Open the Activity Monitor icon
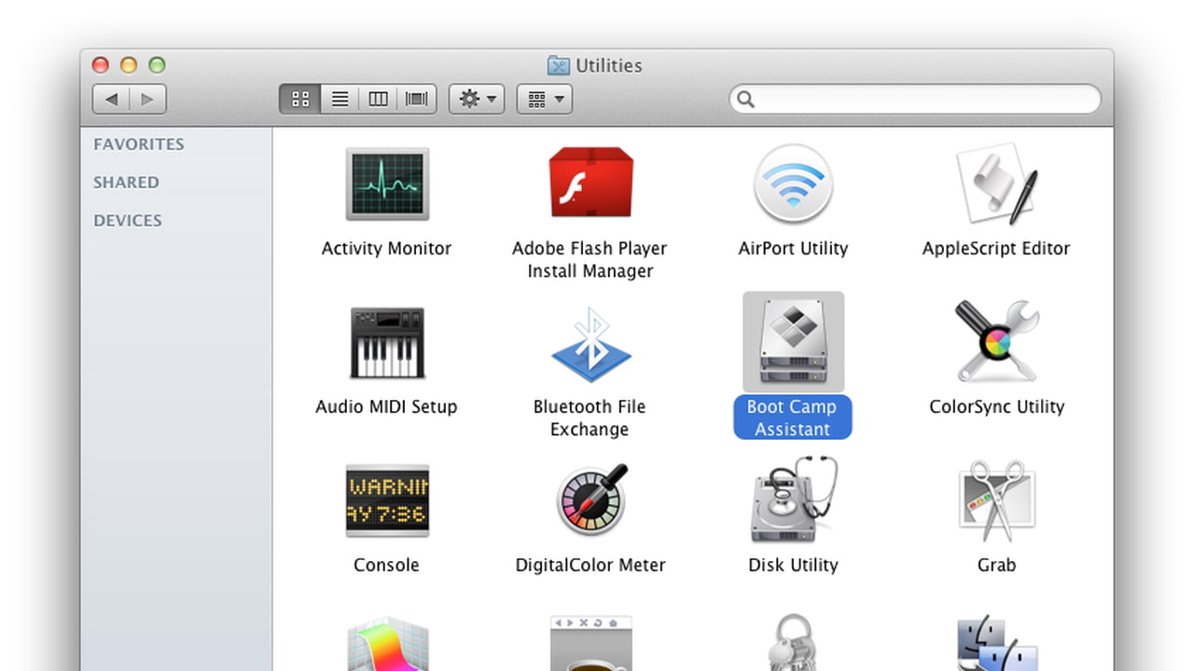 (387, 184)
